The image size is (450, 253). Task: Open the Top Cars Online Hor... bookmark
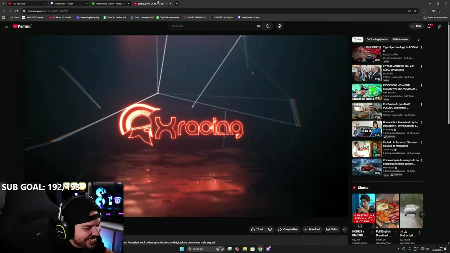[x=116, y=17]
